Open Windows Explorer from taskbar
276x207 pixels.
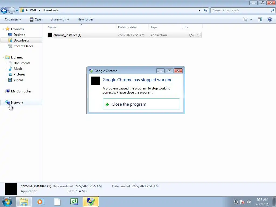coord(24,202)
